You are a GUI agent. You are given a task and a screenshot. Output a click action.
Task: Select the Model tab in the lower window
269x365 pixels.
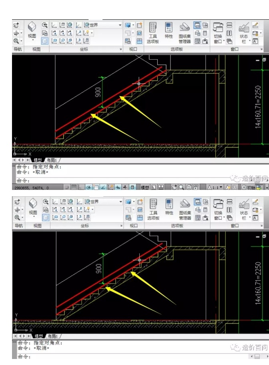point(38,336)
